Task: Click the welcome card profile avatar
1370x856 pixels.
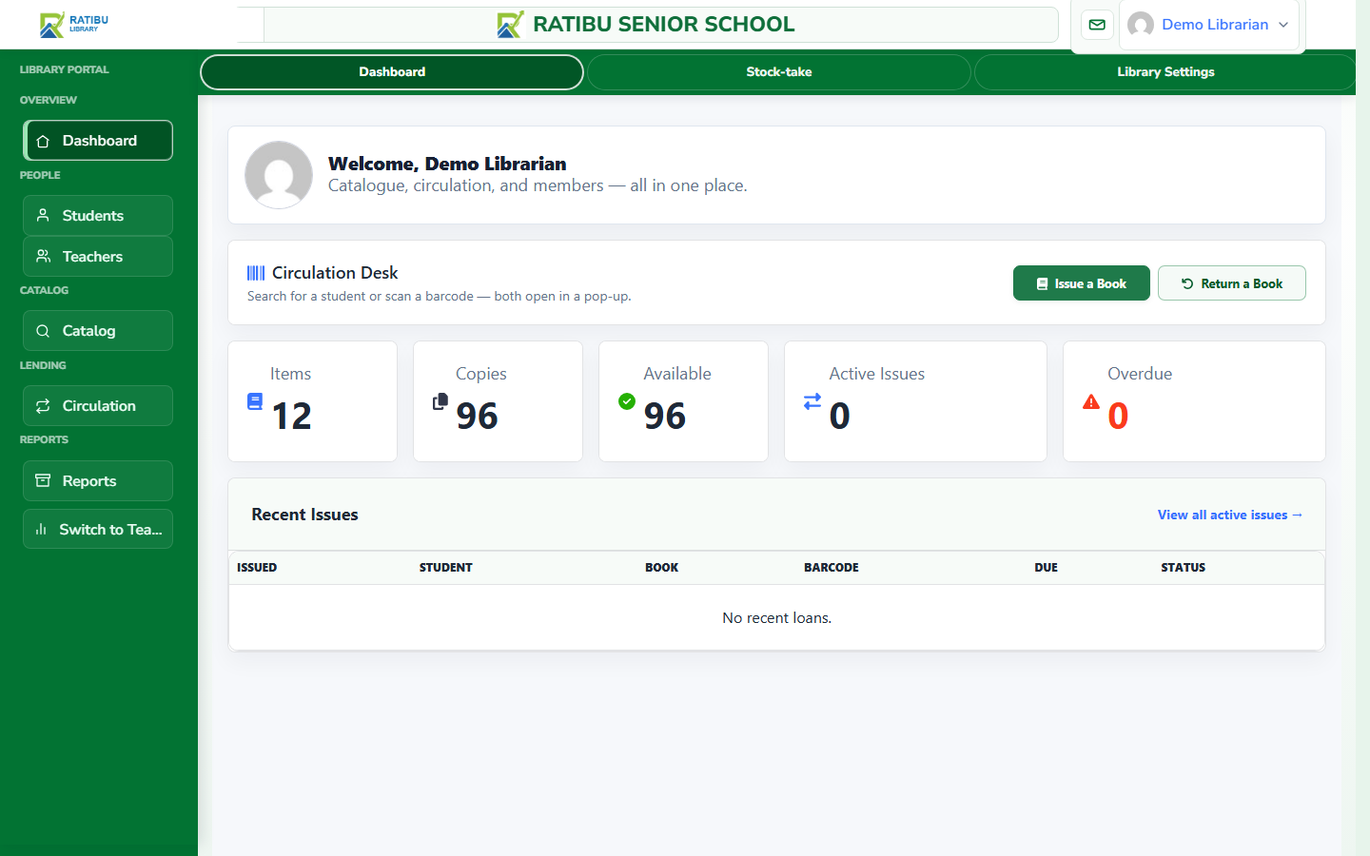Action: tap(279, 175)
